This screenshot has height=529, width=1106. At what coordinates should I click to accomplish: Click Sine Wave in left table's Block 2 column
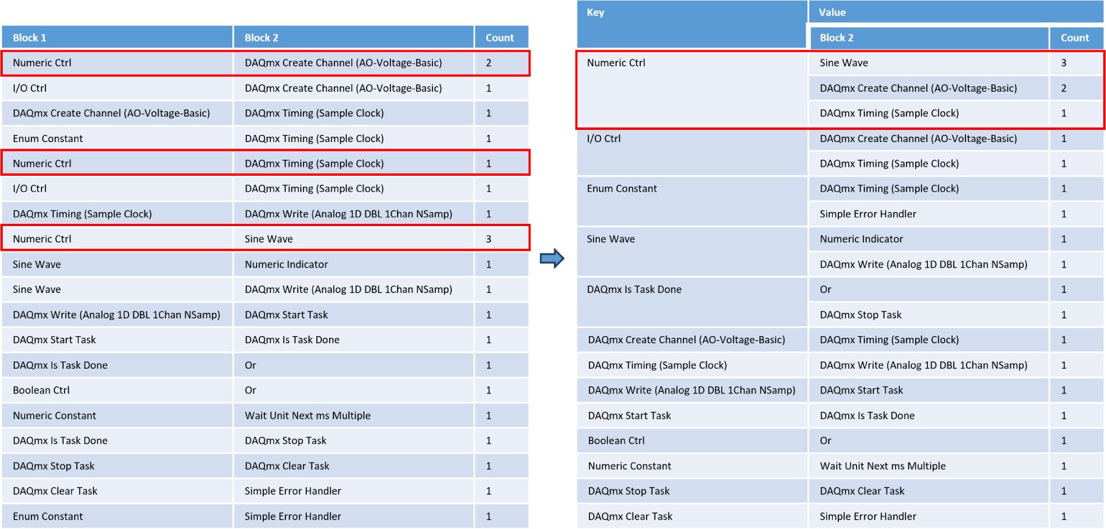269,239
